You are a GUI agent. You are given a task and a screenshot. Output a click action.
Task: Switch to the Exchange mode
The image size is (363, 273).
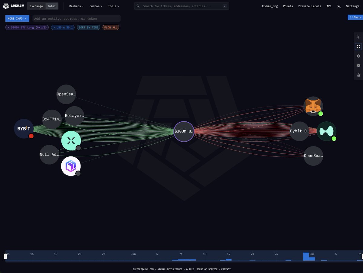(36, 6)
